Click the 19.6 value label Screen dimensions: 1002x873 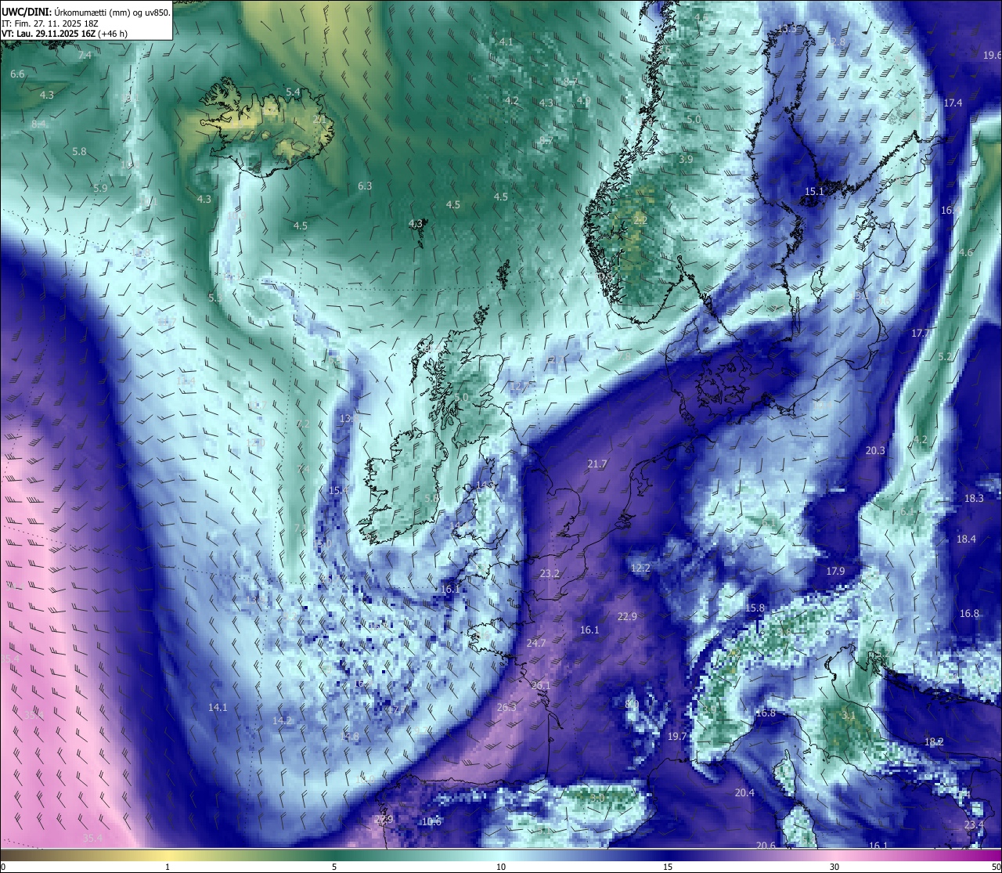[x=992, y=55]
